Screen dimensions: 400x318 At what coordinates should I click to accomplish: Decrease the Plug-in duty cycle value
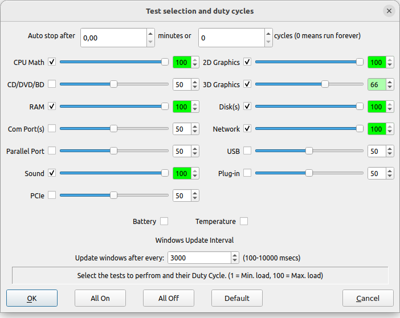[390, 177]
